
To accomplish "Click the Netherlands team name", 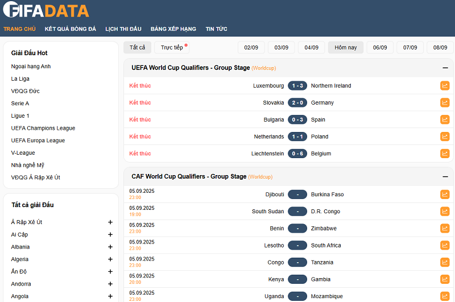I will tap(269, 136).
